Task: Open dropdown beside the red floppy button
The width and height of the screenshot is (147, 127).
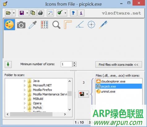Action: 87,94
